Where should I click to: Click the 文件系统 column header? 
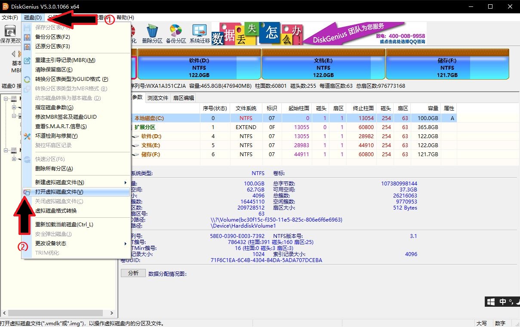click(x=246, y=108)
